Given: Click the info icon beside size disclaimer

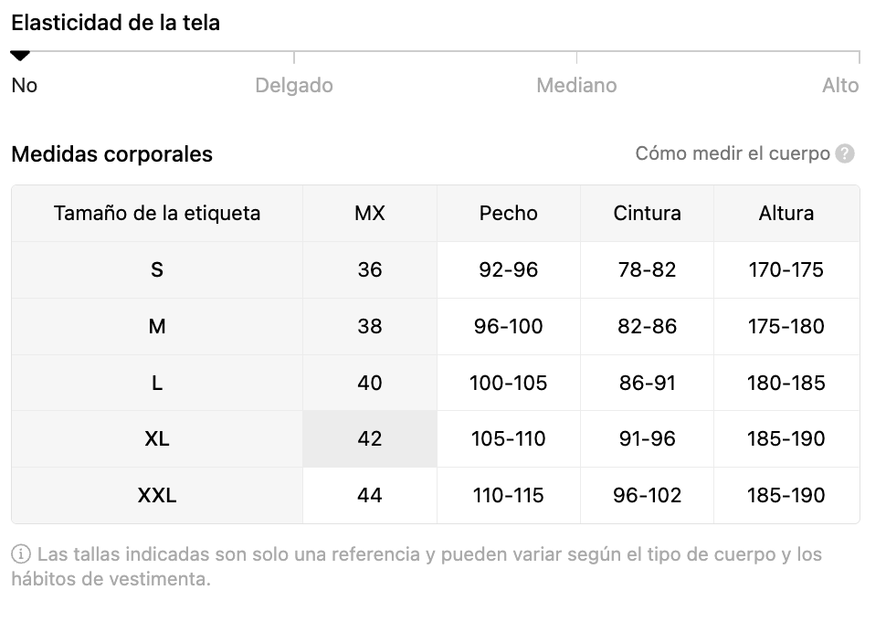Looking at the screenshot, I should pos(21,554).
